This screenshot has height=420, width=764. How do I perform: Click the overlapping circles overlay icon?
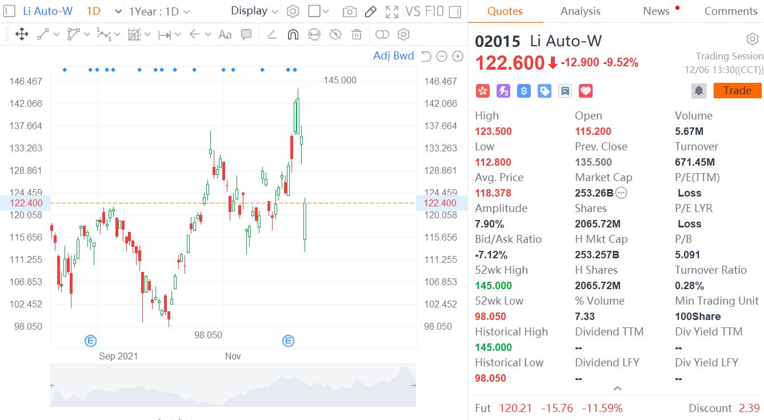[x=382, y=35]
